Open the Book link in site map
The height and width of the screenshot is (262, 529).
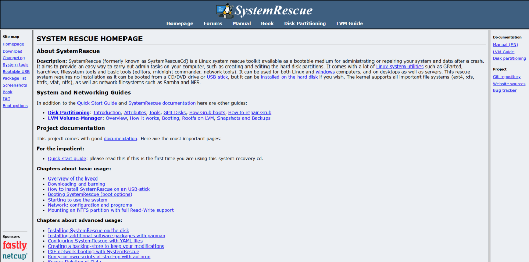[7, 92]
